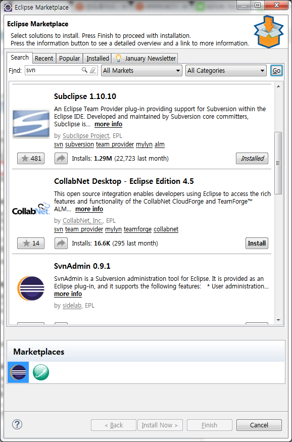
Task: Click the search magnifier icon in Find field
Action: click(84, 70)
